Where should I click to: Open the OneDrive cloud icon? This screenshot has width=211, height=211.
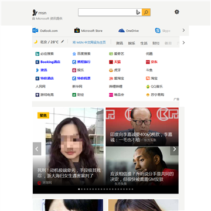click(x=121, y=30)
